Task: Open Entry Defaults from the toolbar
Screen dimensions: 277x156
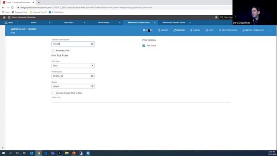Action: (228, 30)
